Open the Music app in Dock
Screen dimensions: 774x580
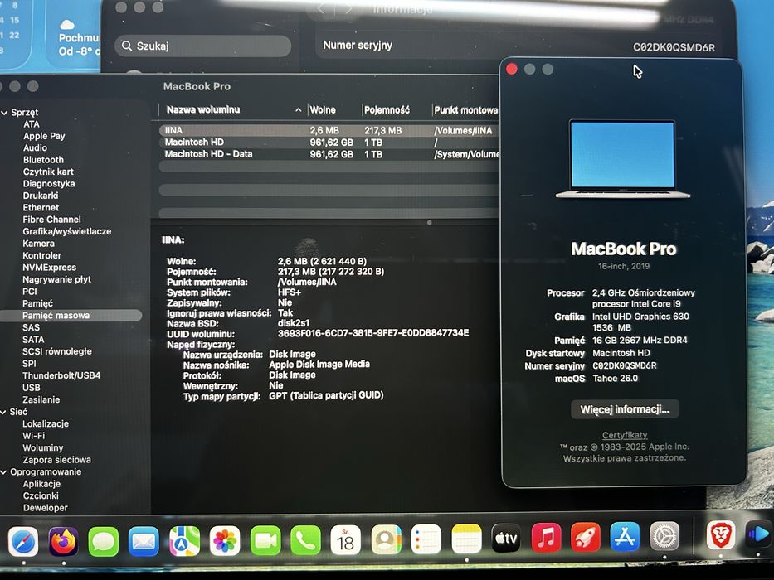546,538
